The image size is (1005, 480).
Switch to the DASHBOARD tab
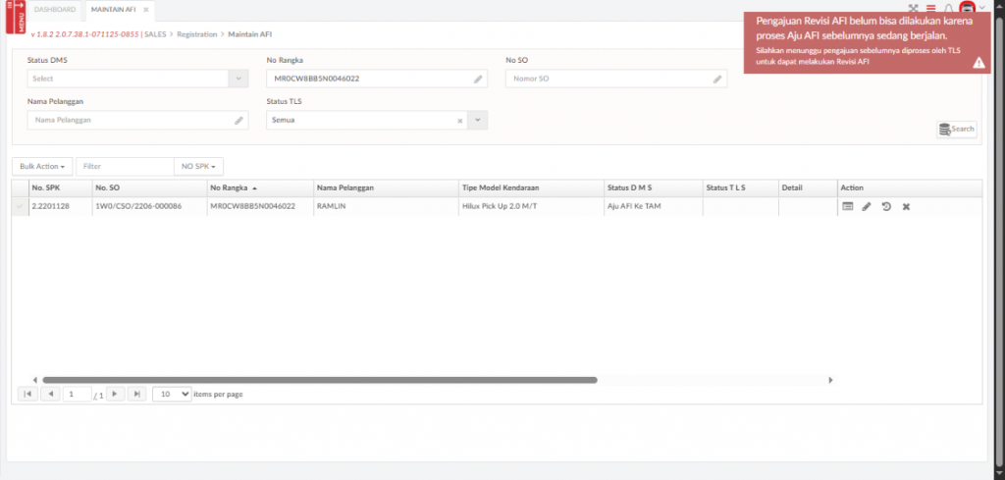pos(55,10)
